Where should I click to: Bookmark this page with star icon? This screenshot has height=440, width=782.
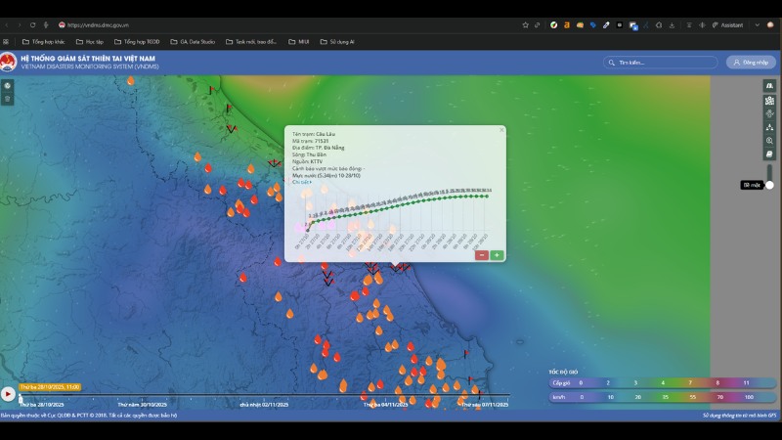pyautogui.click(x=526, y=24)
